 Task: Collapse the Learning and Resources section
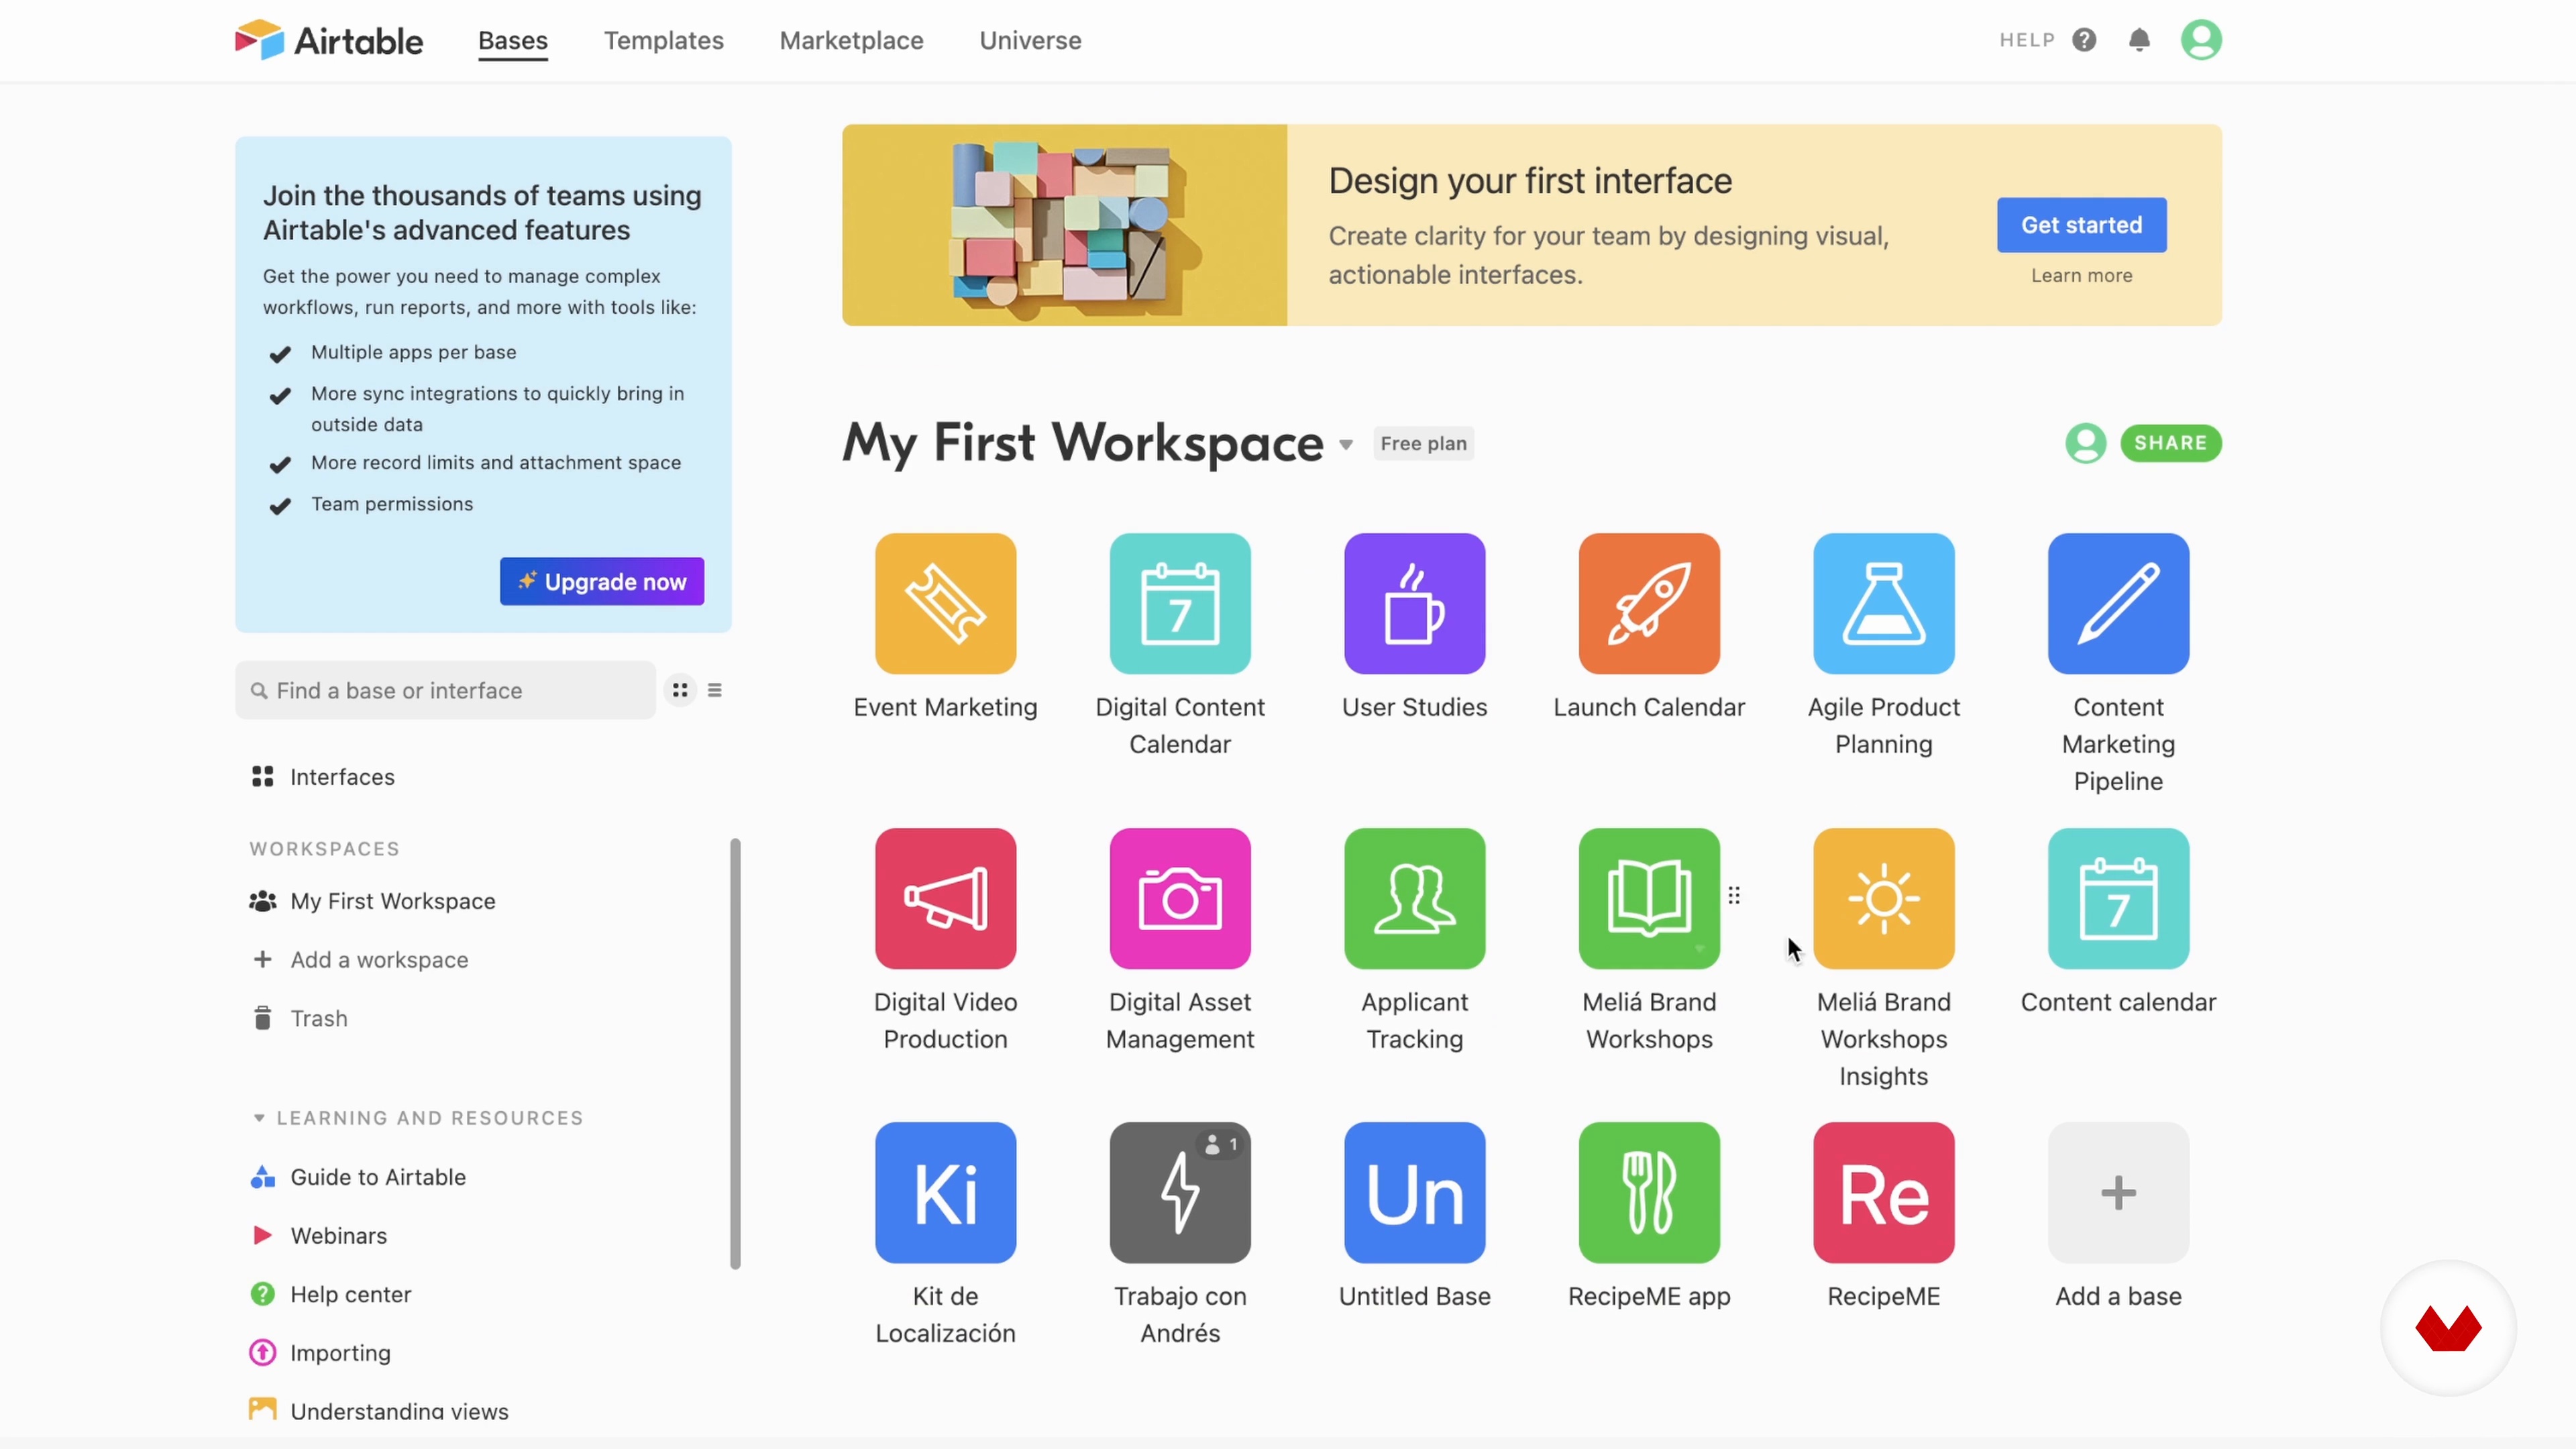tap(259, 1117)
